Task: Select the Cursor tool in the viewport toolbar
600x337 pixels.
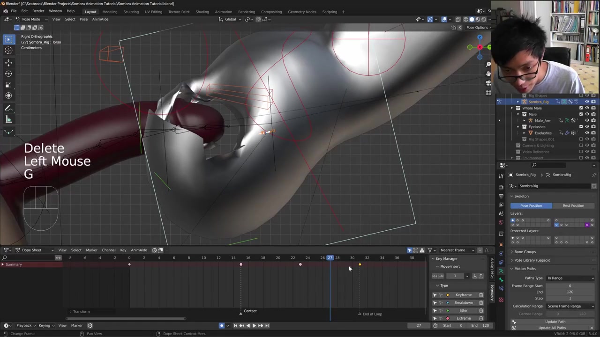Action: pos(8,51)
